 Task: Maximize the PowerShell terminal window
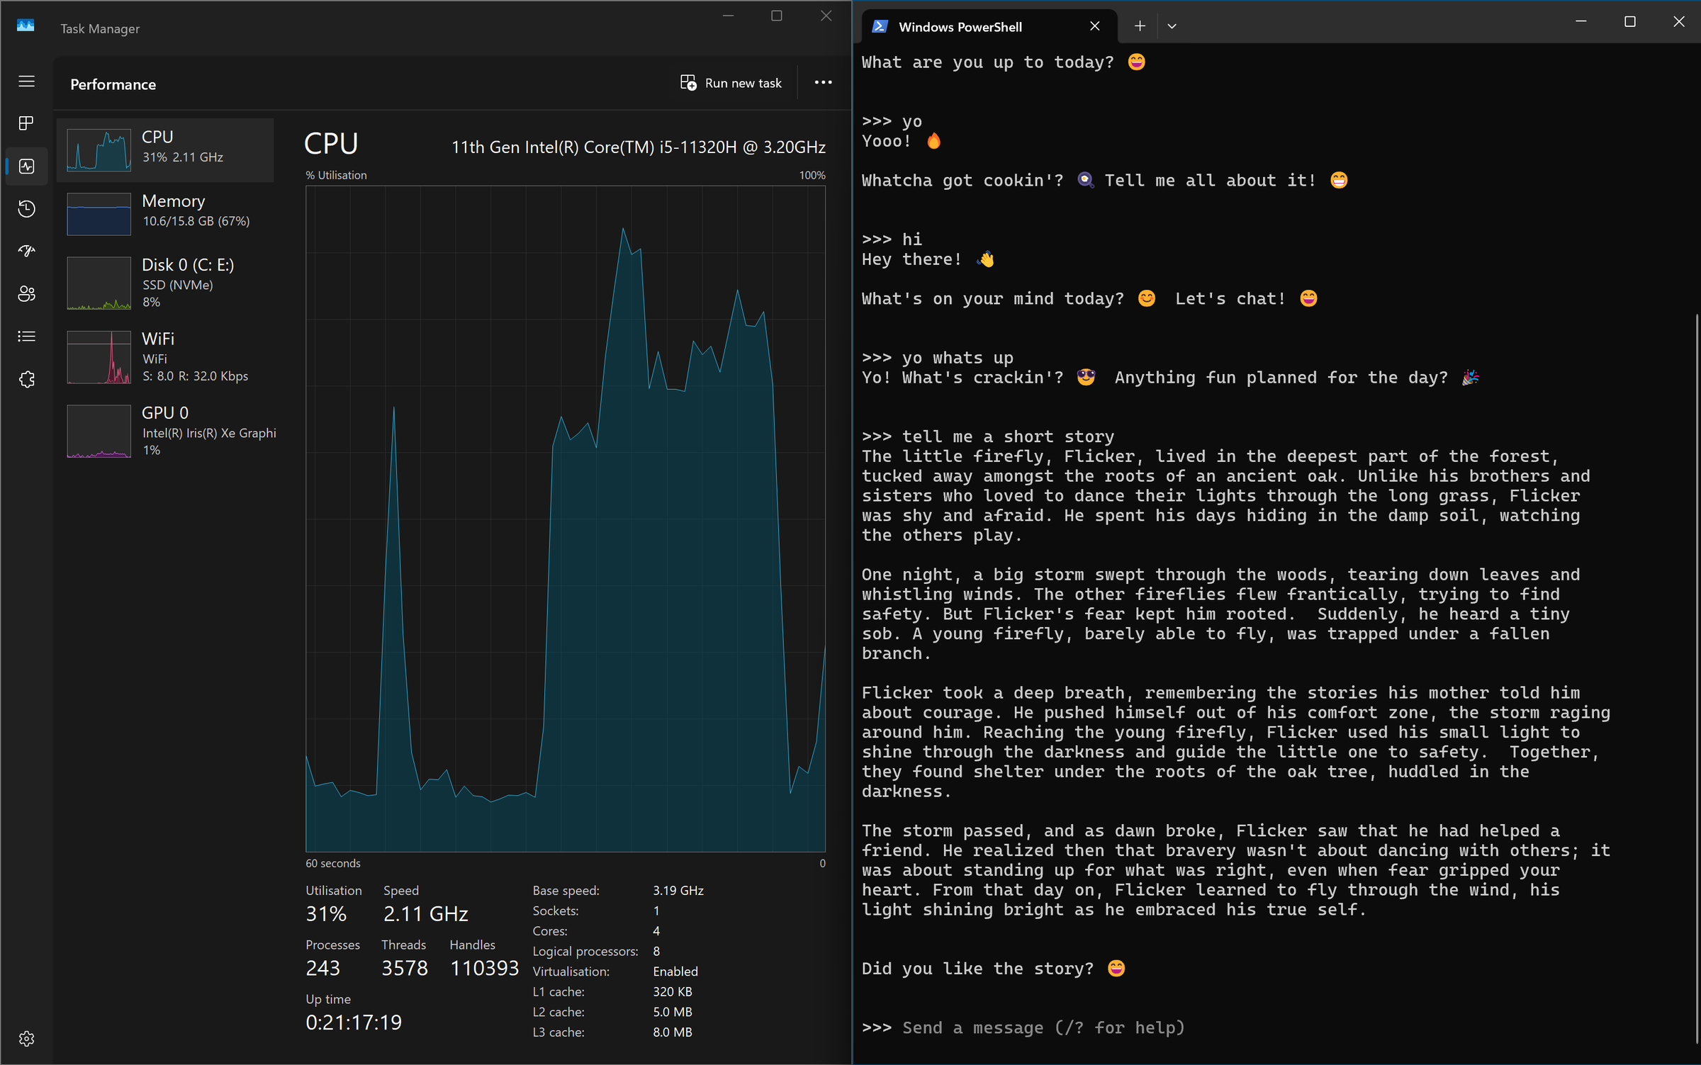(x=1630, y=22)
